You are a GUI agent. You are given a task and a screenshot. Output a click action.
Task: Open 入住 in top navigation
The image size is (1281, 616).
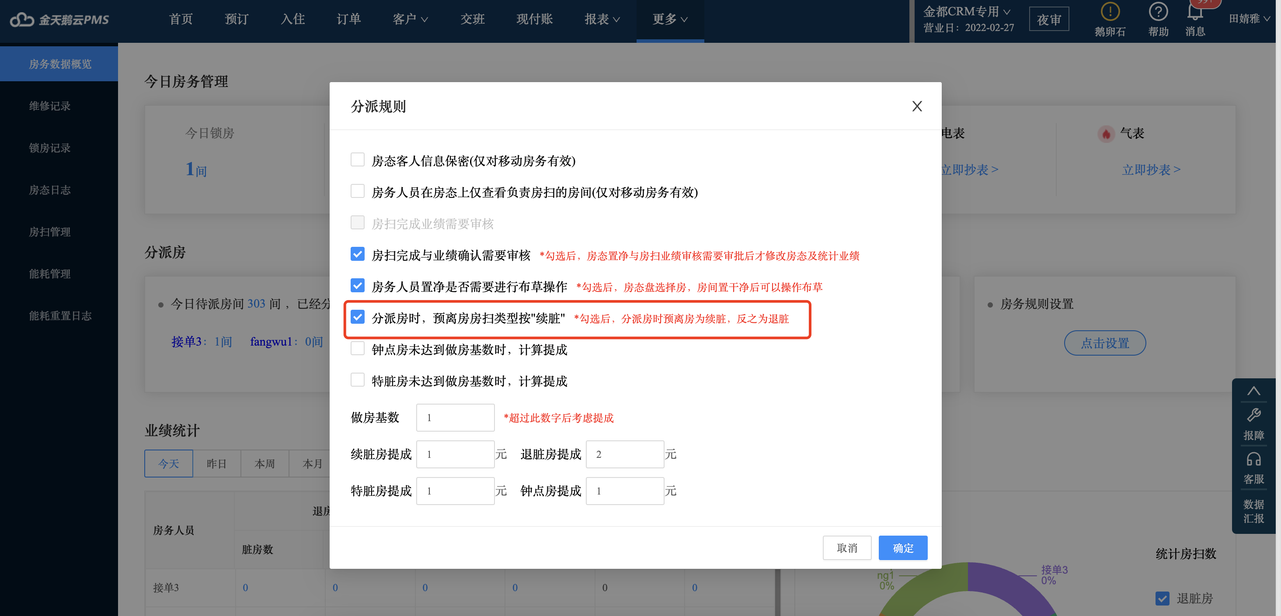[293, 19]
